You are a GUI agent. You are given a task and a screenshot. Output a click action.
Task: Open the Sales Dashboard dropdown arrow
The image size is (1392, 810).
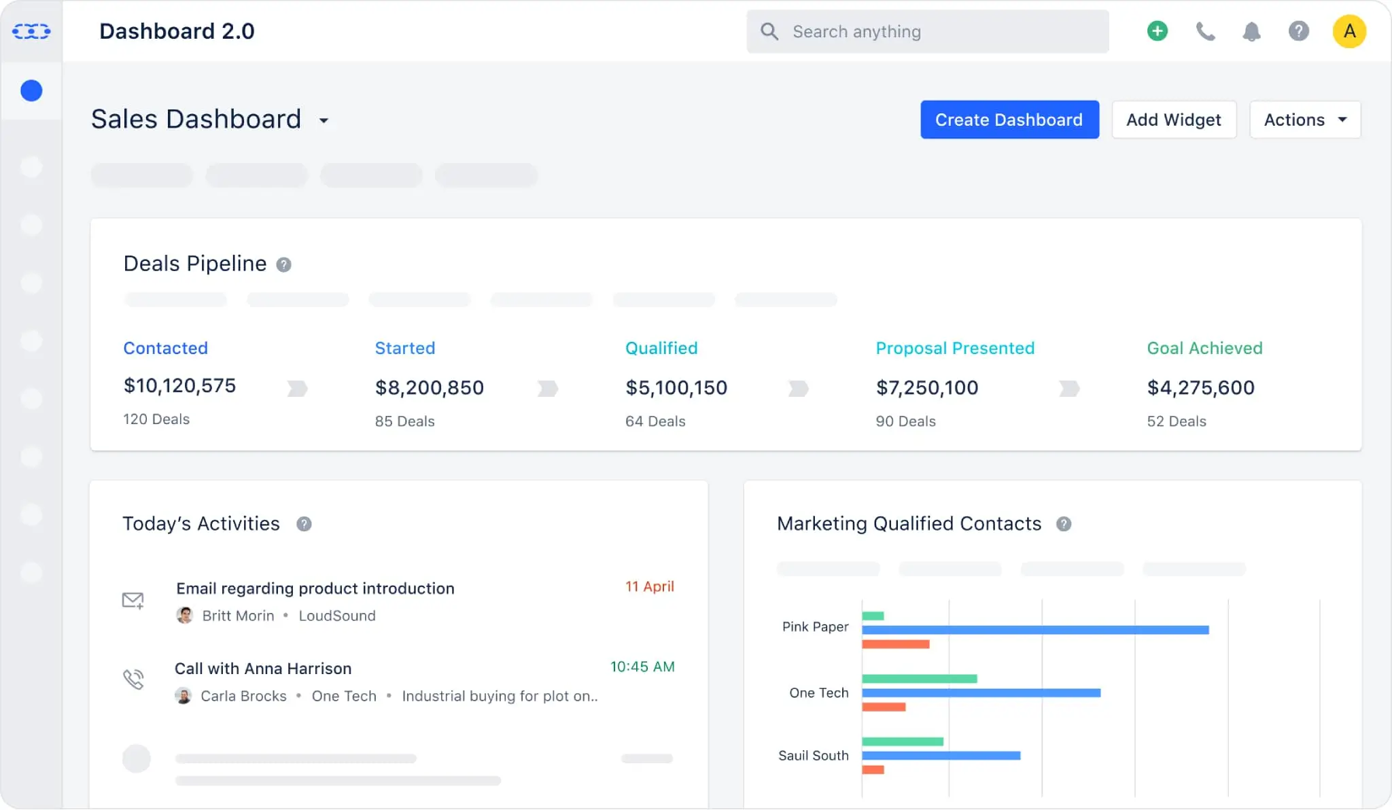point(324,120)
